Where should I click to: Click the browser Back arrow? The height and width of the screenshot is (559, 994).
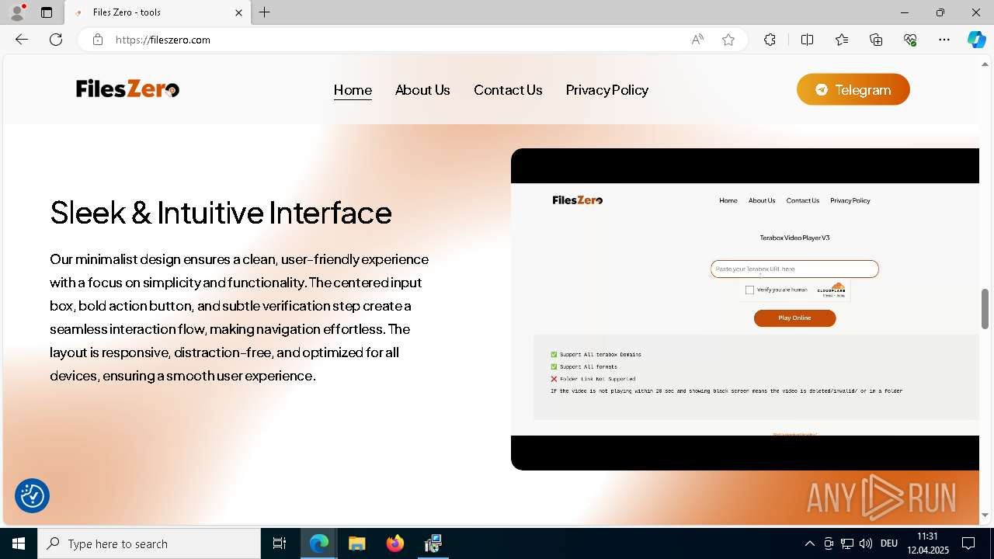pos(22,40)
